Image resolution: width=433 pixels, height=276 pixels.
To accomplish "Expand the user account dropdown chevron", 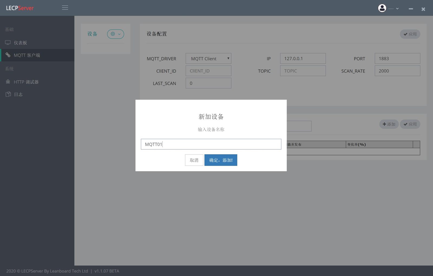I will pos(397,9).
